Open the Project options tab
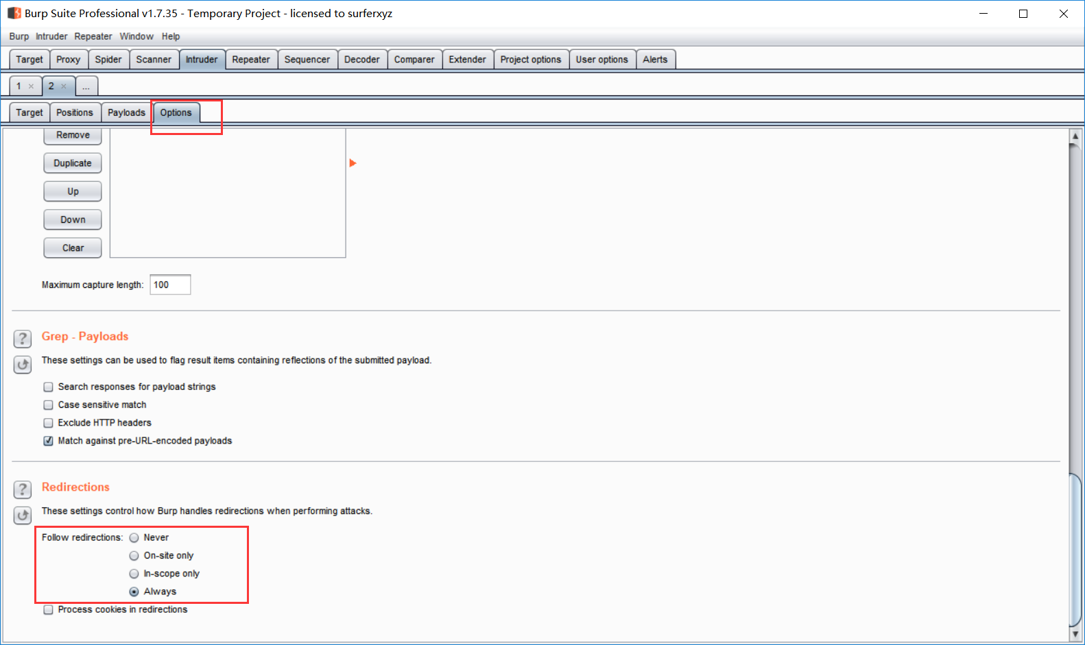The height and width of the screenshot is (645, 1085). tap(531, 60)
